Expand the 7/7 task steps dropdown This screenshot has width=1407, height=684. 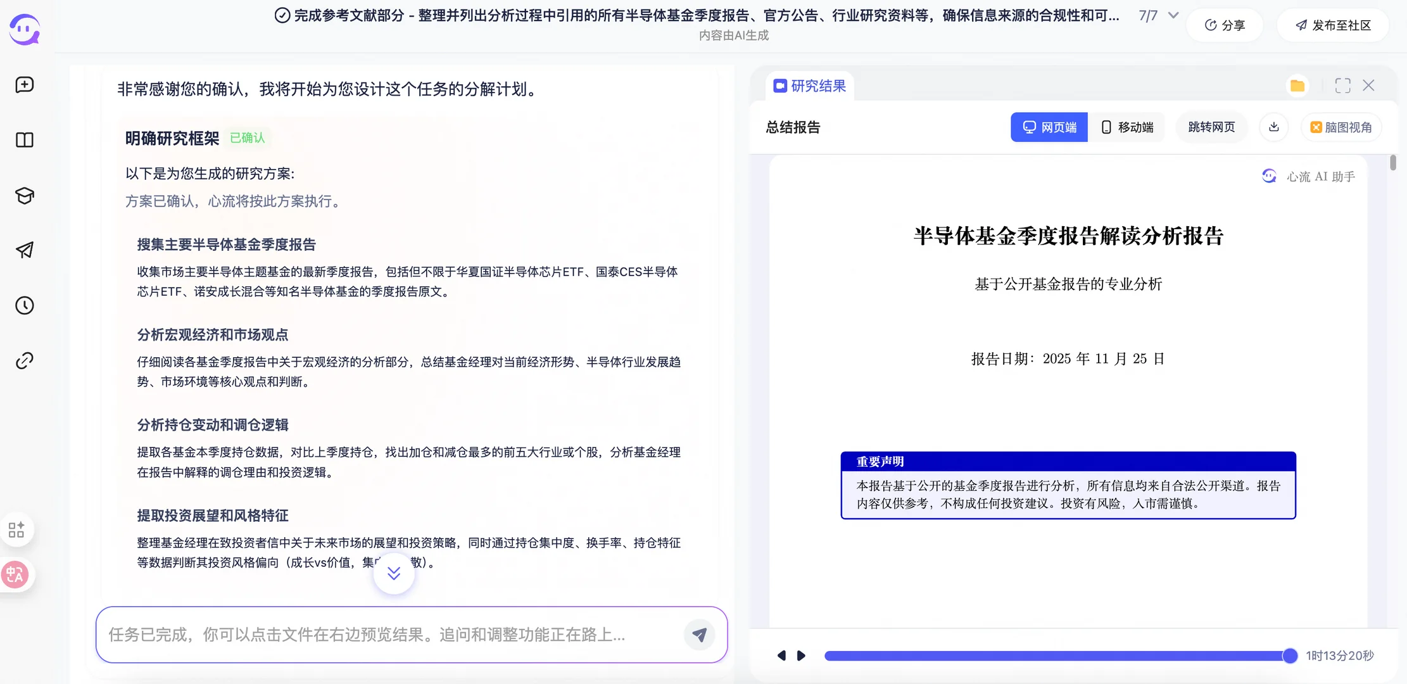[x=1173, y=15]
